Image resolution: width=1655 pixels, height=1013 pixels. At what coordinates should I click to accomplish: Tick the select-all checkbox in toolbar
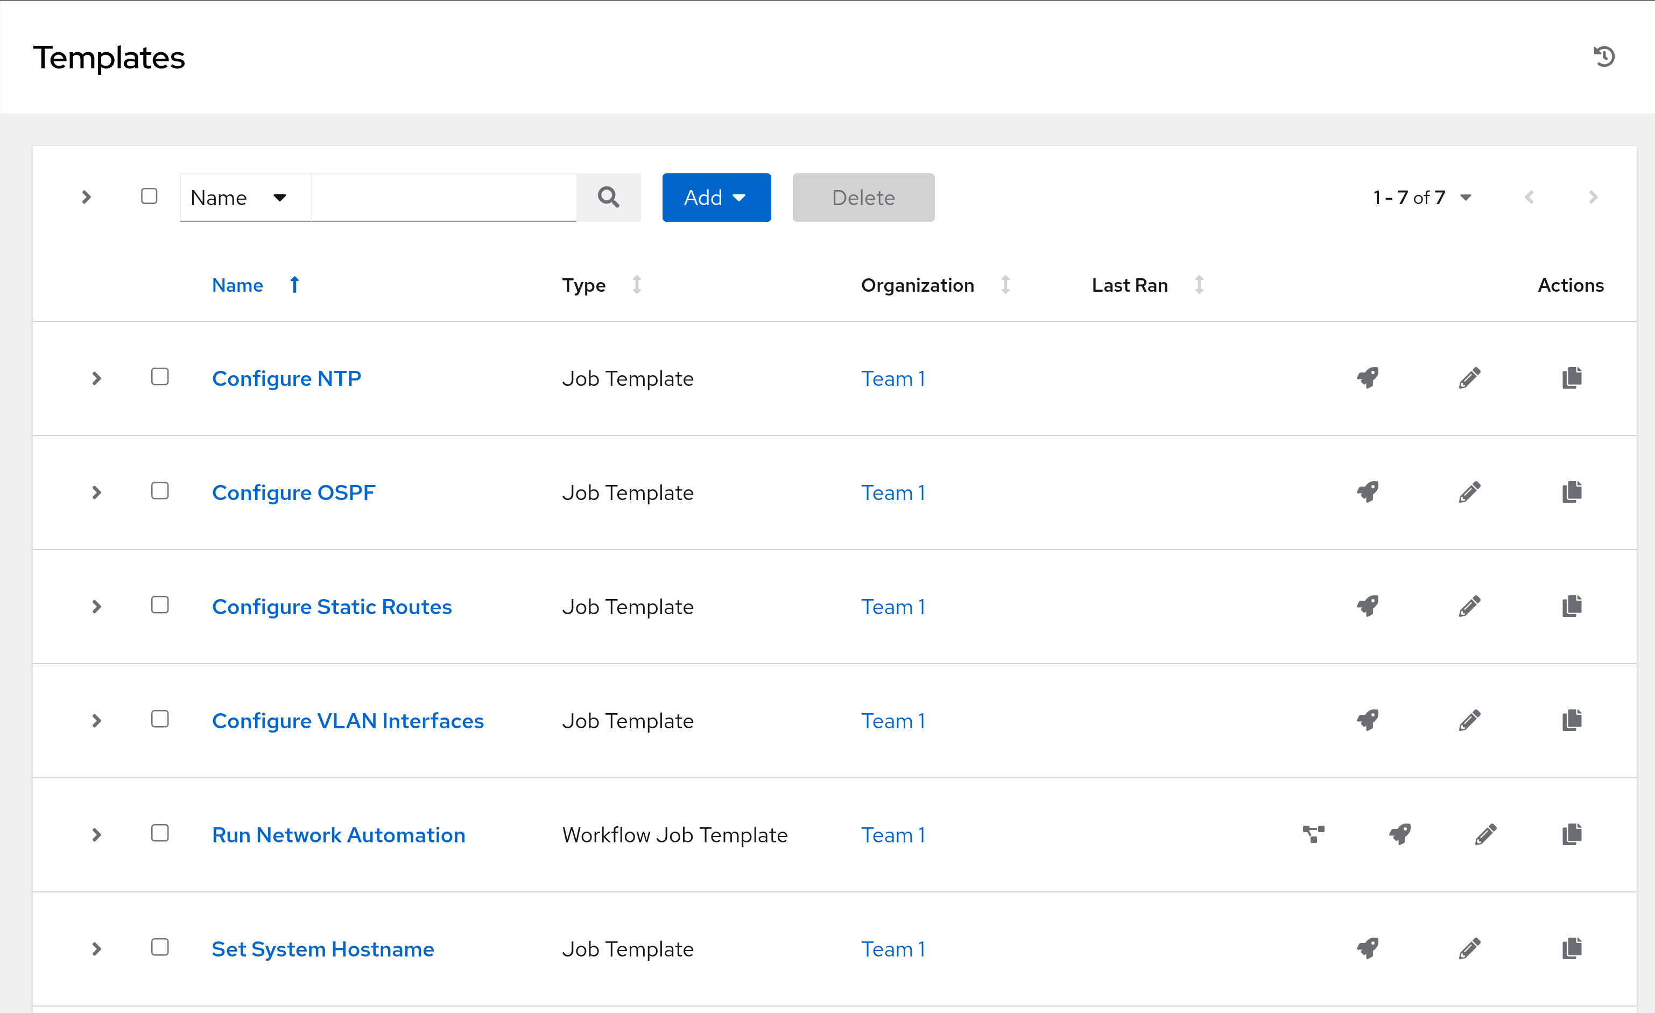(x=149, y=196)
